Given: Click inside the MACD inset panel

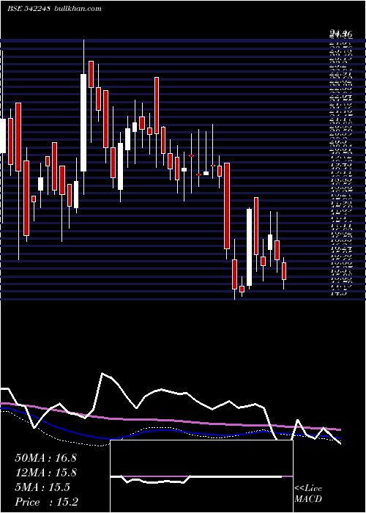Looking at the screenshot, I should pyautogui.click(x=201, y=476).
